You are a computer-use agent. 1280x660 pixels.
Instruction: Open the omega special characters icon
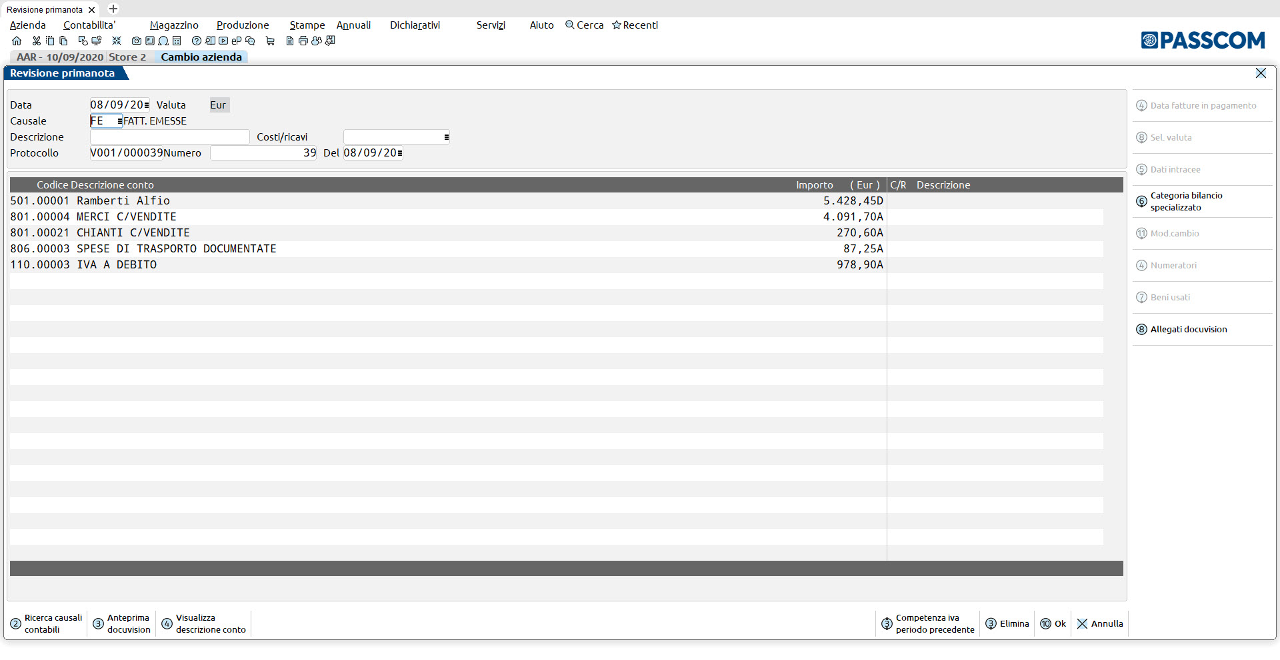[163, 41]
